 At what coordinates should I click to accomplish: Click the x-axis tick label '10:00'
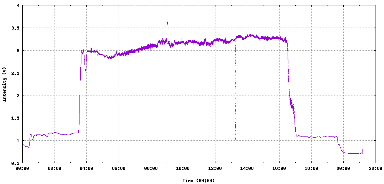tap(183, 168)
